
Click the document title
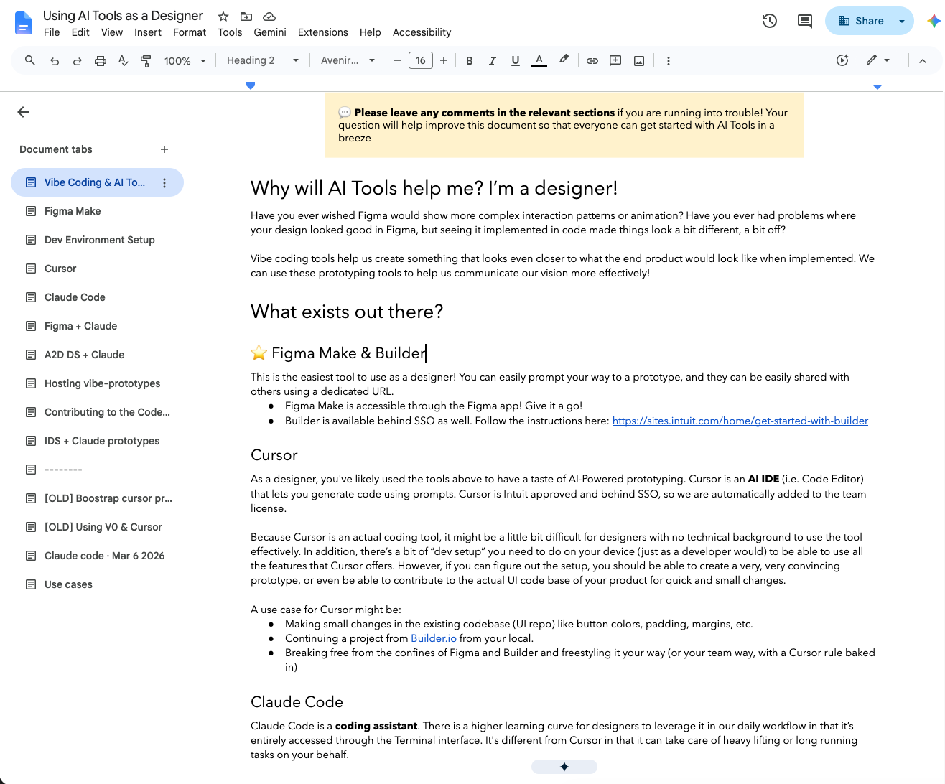coord(123,16)
